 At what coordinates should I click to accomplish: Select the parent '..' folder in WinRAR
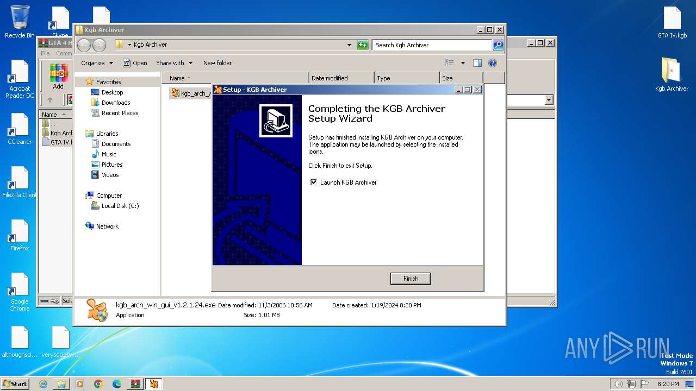(x=49, y=124)
